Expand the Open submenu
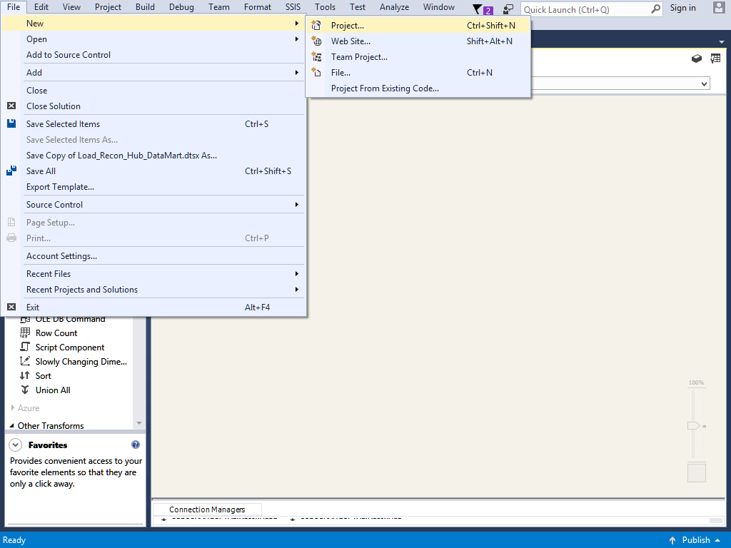731x548 pixels. click(x=296, y=39)
